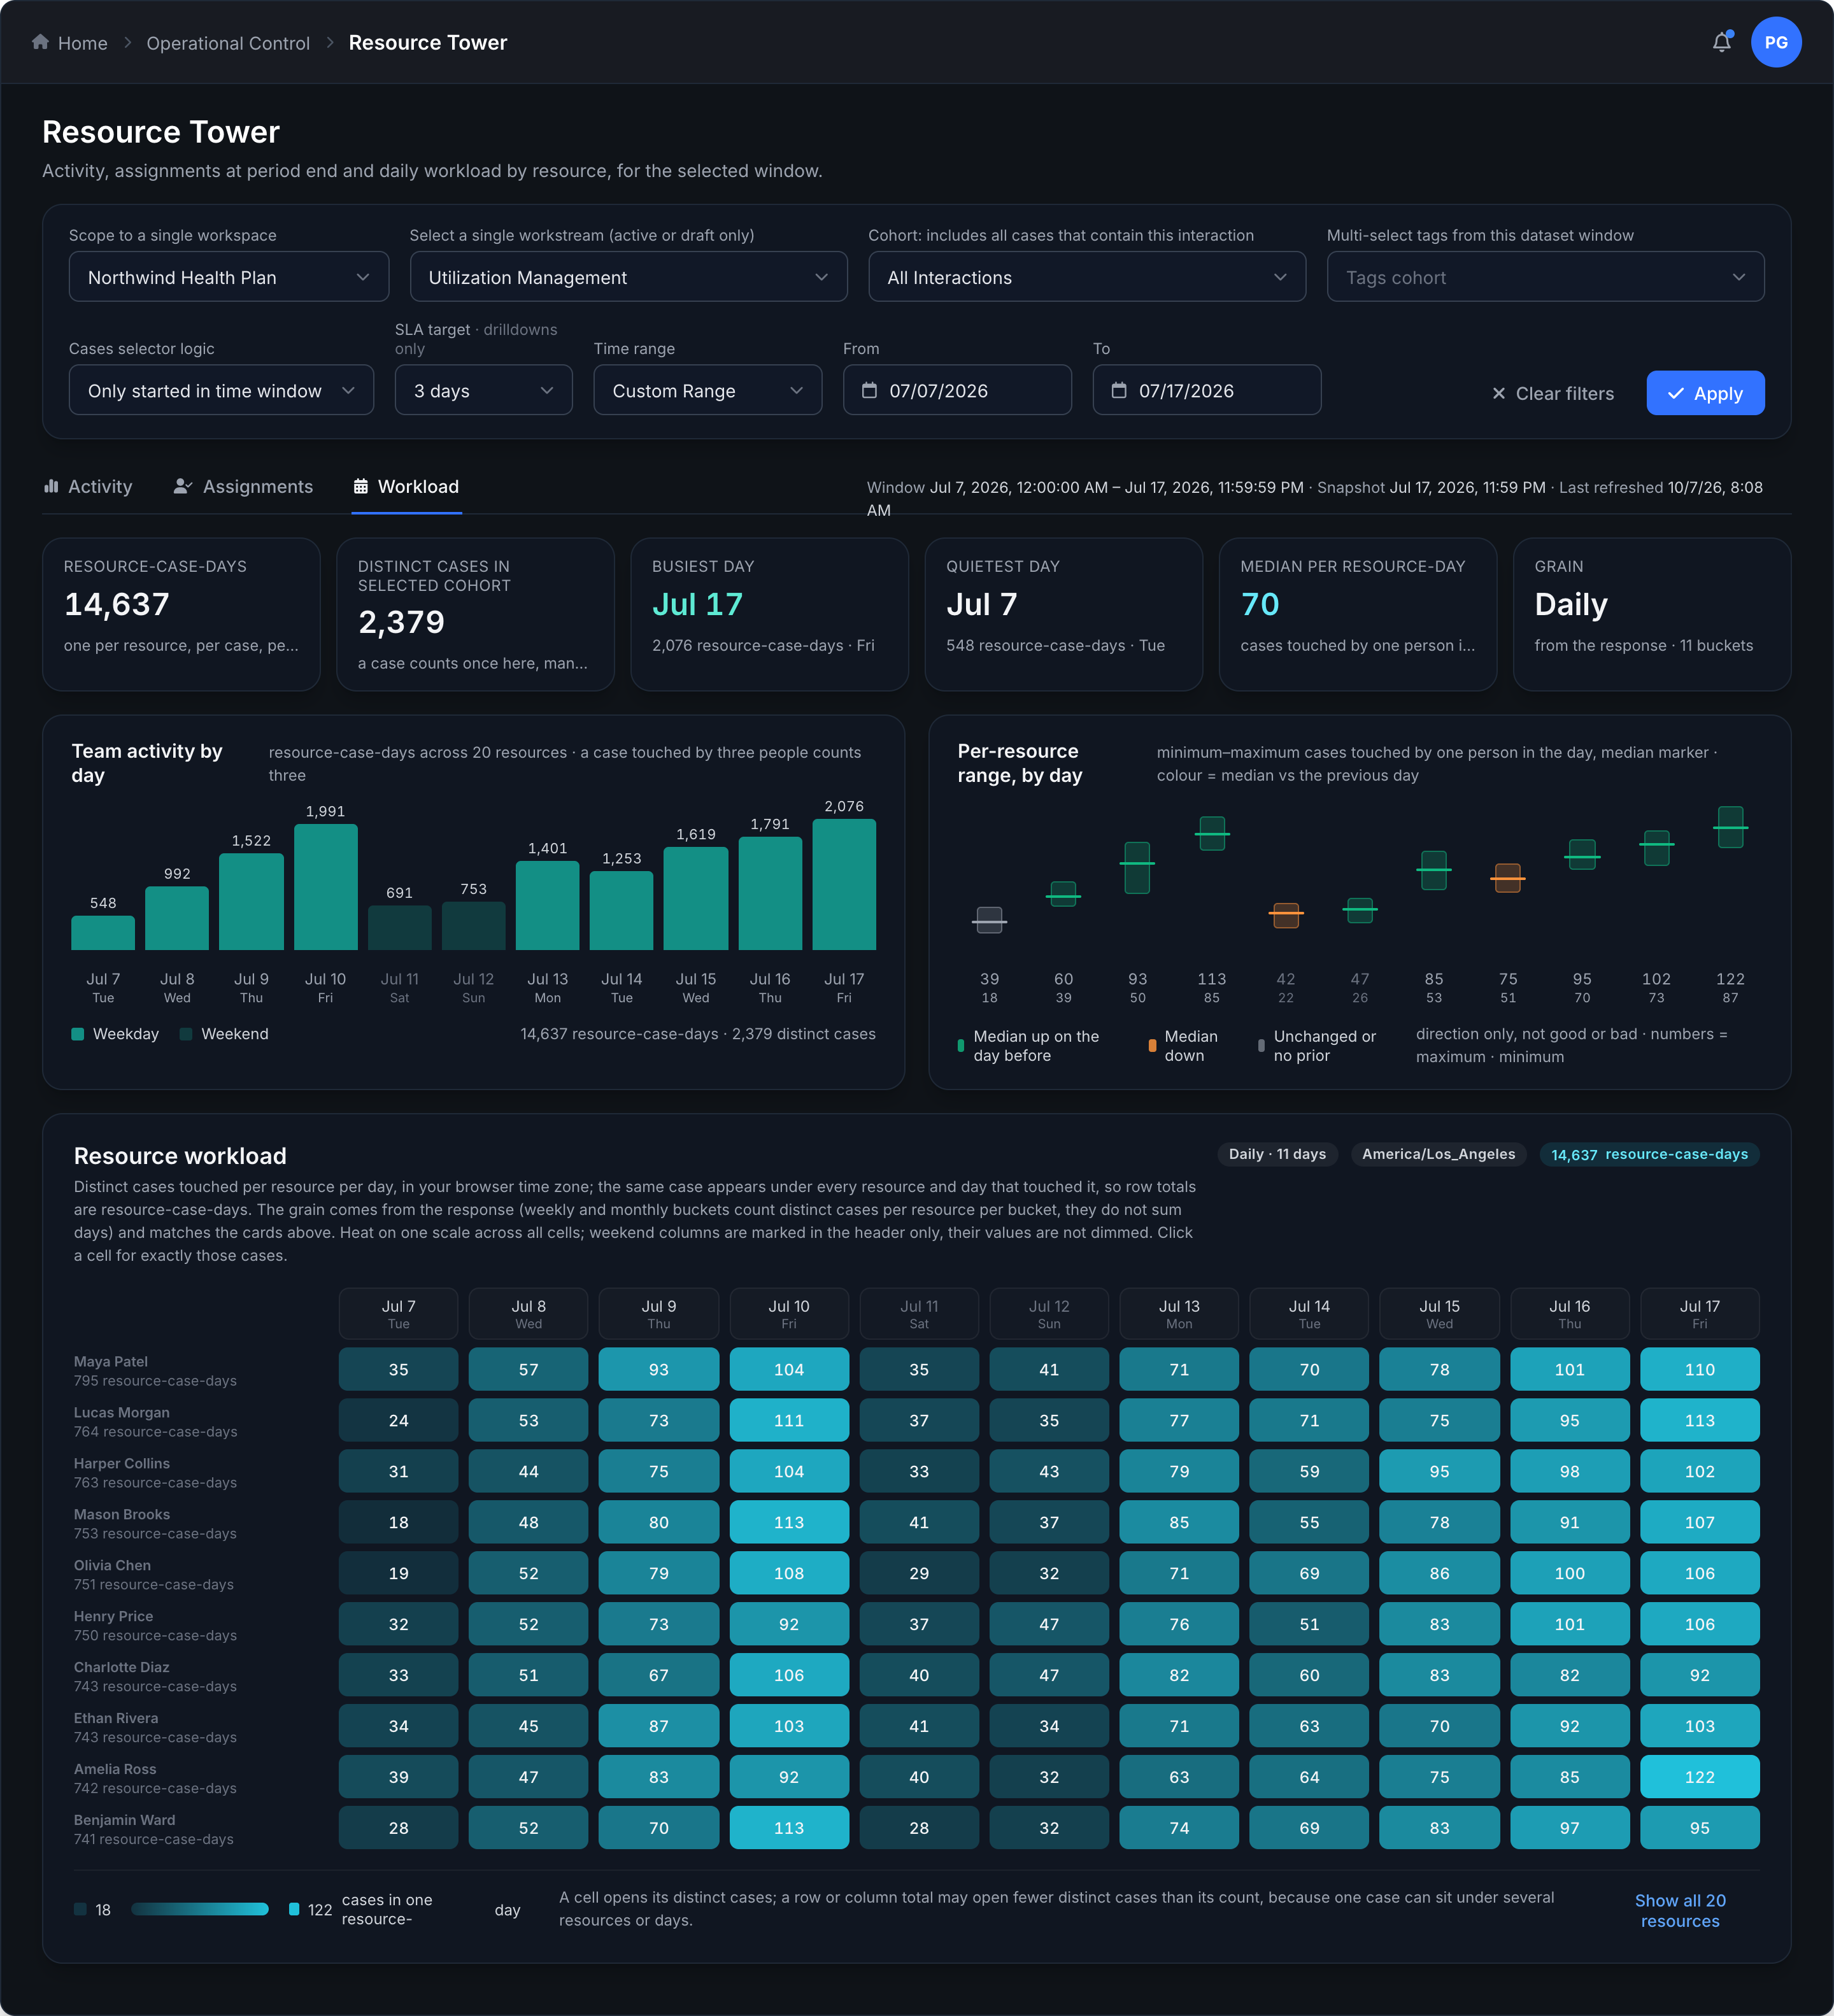Click the Busiest Day Jul 17 card
The width and height of the screenshot is (1834, 2016).
769,614
